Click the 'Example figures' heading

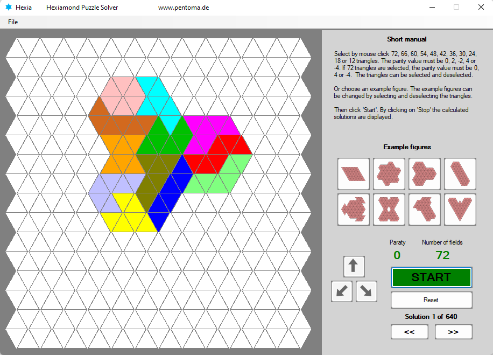(407, 147)
